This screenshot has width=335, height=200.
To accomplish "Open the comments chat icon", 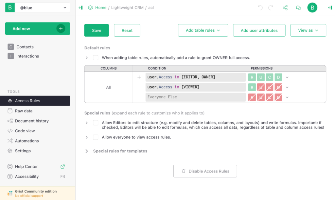I will [298, 8].
